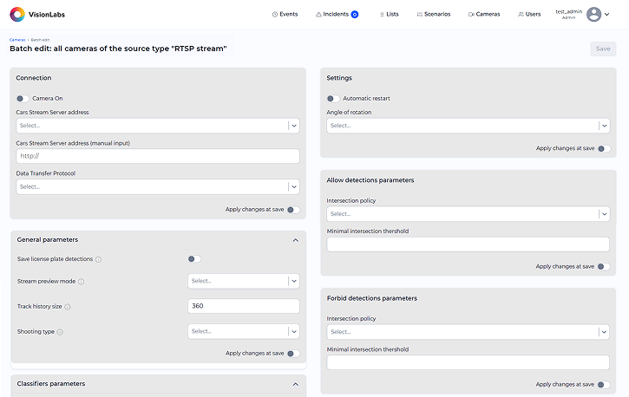Turn on Save license plate detections

(x=194, y=258)
